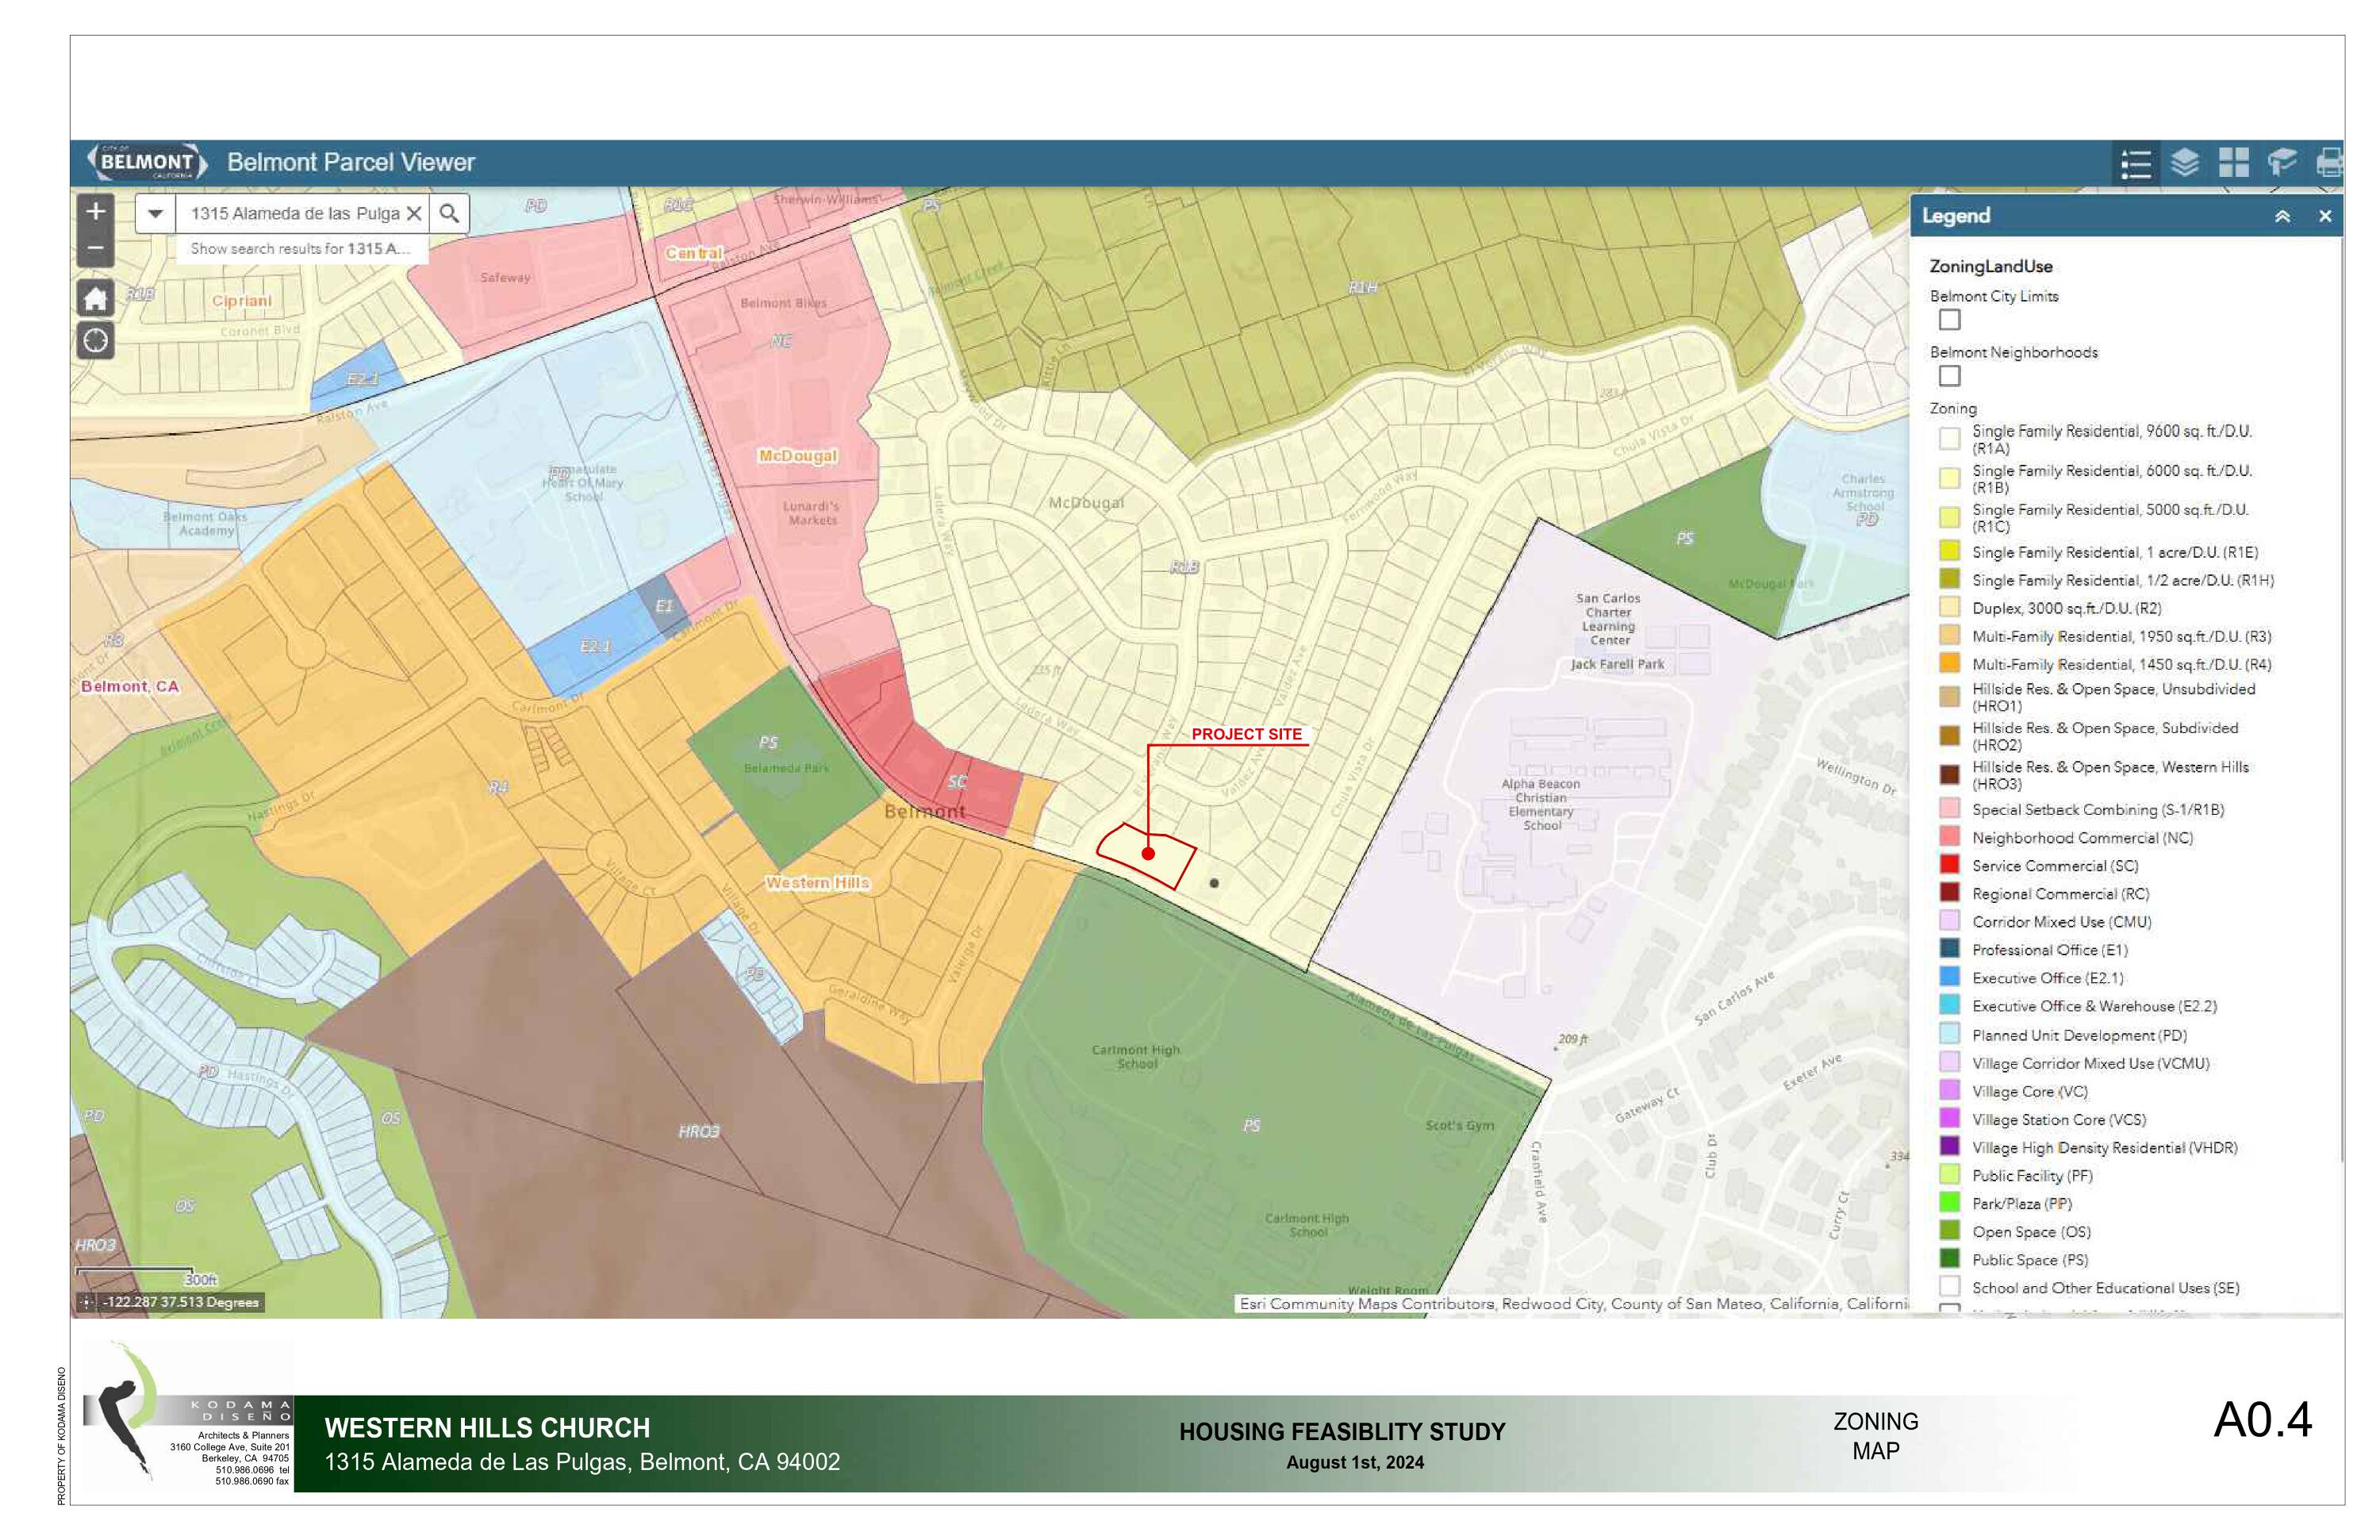Image resolution: width=2380 pixels, height=1540 pixels.
Task: Open the search source dropdown arrow
Action: 155,214
